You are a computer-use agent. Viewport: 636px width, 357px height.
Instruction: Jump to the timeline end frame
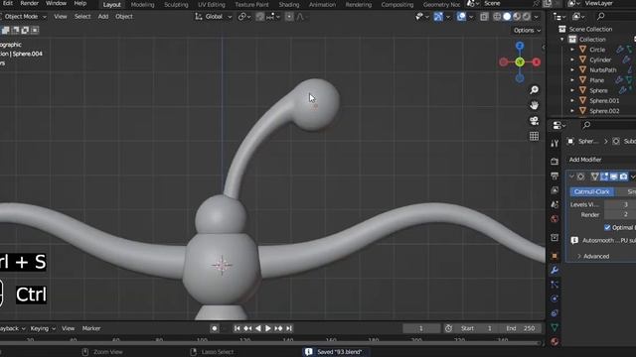(x=289, y=328)
